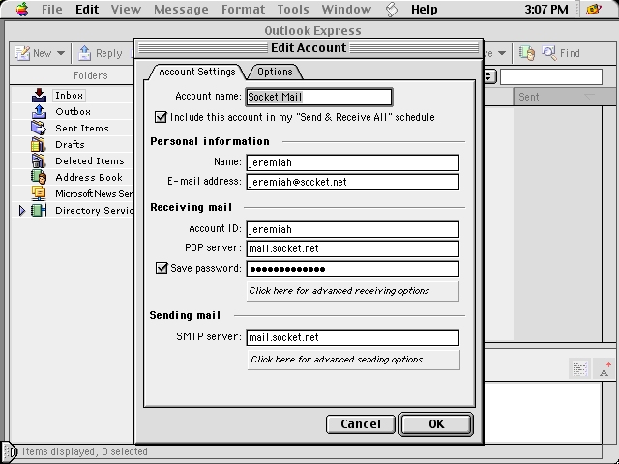Click the SMTP server field

tap(352, 337)
